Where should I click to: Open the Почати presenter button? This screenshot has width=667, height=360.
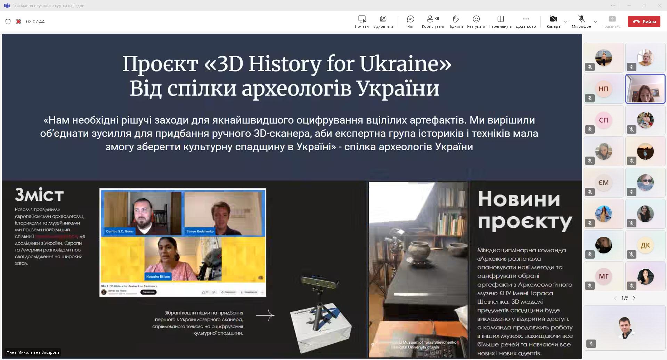[x=361, y=22]
